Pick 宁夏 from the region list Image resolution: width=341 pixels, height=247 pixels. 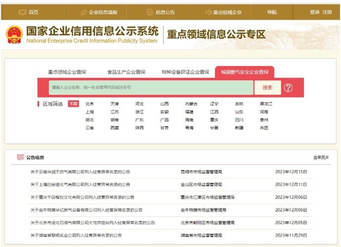point(214,128)
